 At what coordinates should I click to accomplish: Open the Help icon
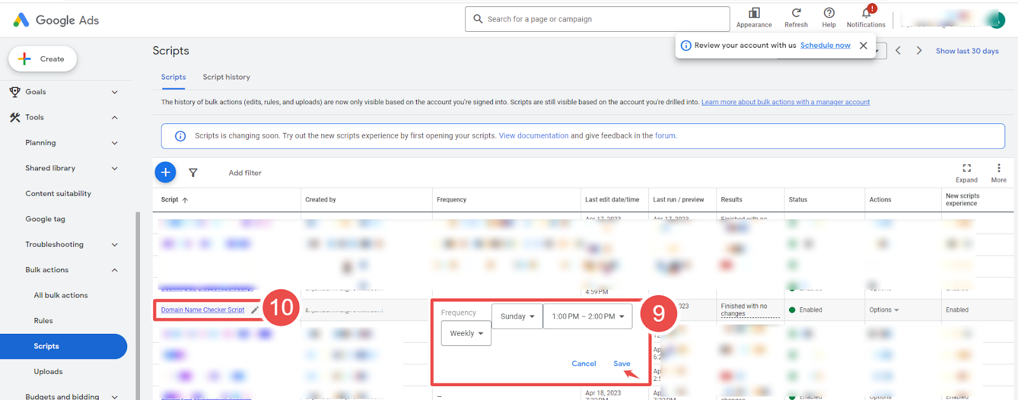pos(829,13)
